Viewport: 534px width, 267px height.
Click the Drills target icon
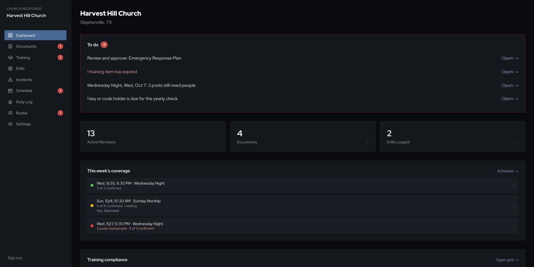point(10,68)
